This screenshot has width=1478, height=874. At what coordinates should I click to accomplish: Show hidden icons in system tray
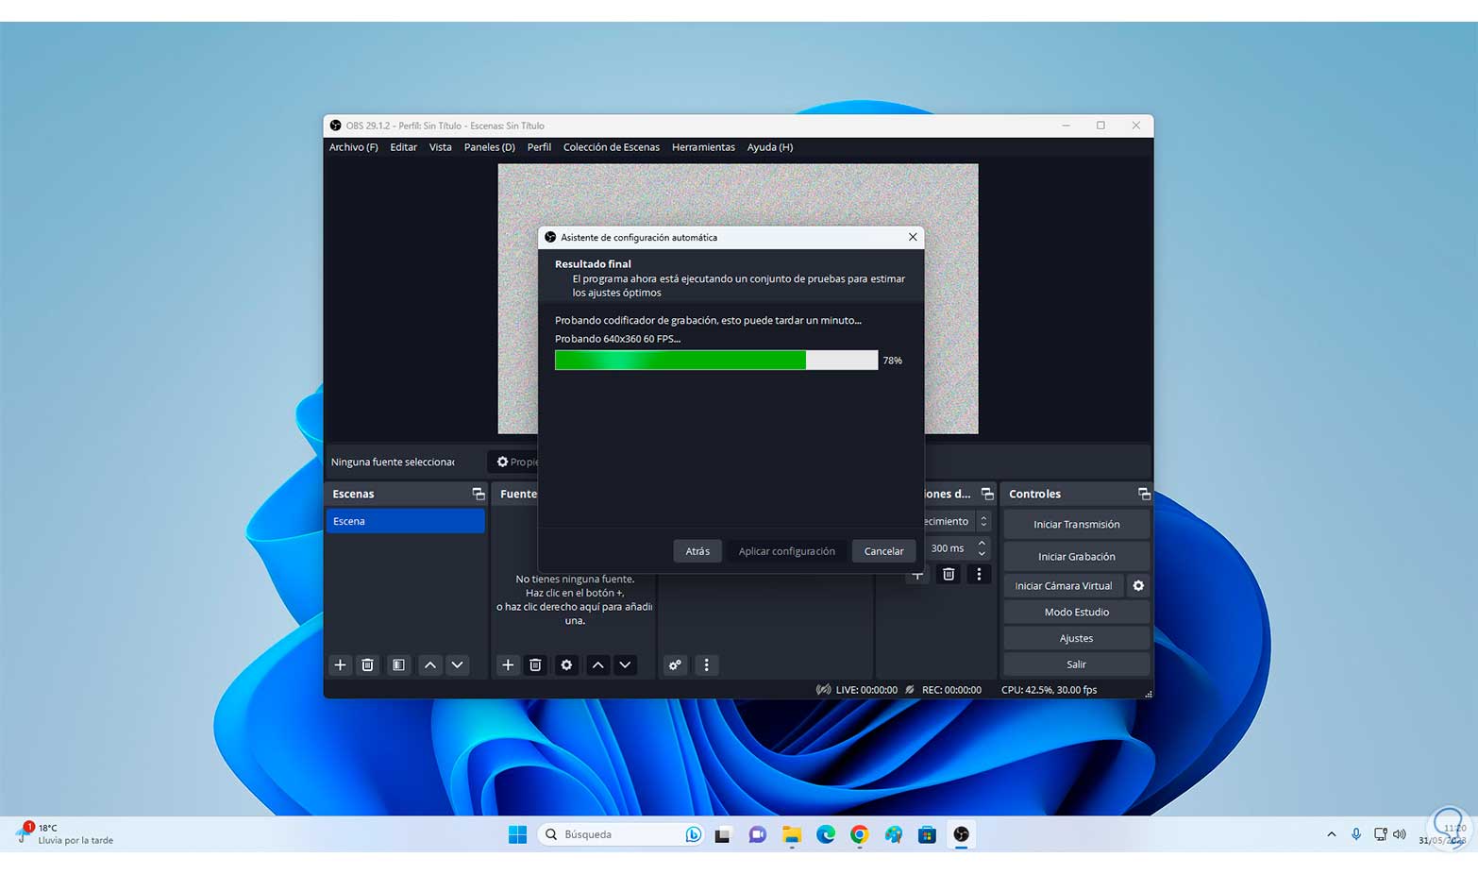pyautogui.click(x=1332, y=834)
